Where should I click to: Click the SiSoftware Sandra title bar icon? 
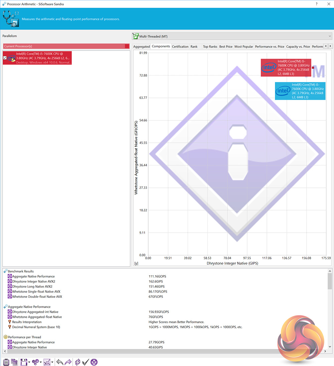4,4
